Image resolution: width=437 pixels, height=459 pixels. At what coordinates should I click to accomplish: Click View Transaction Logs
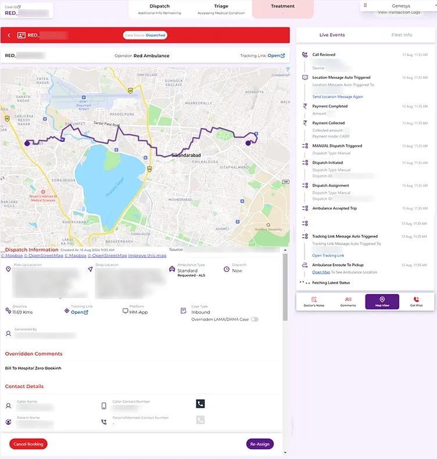coord(399,13)
